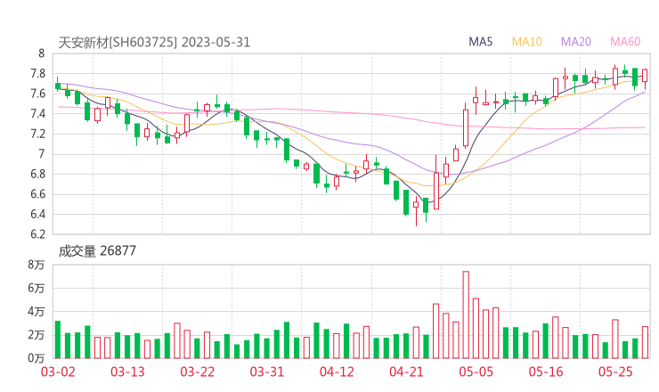This screenshot has width=659, height=392.
Task: Click the volume axis label 2万
Action: pos(37,335)
